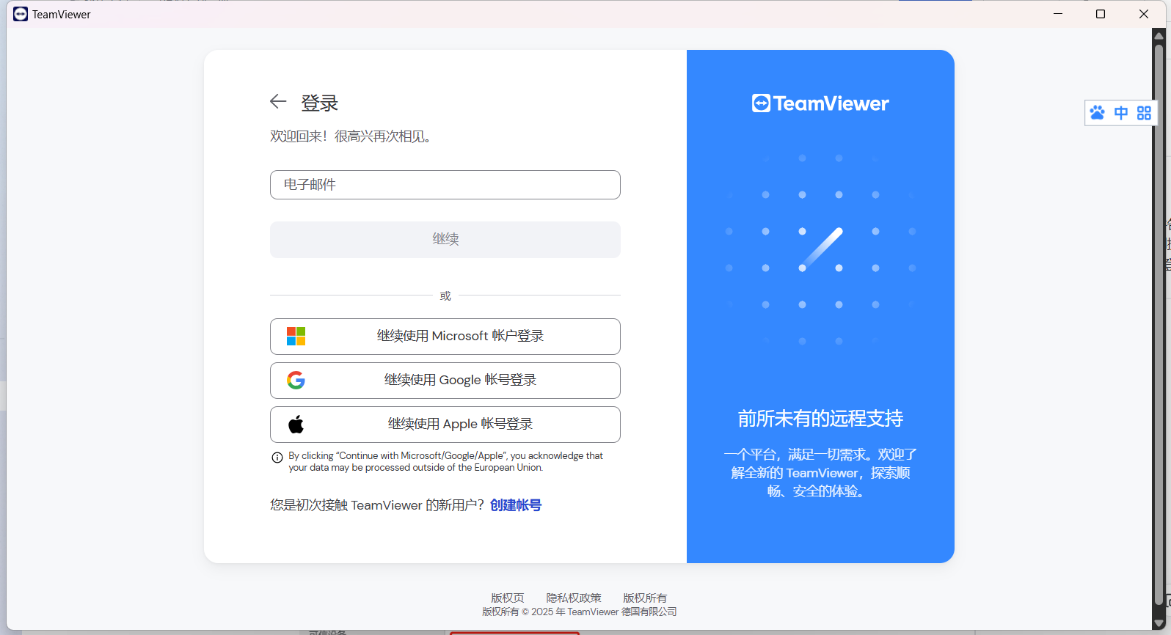Click the vertical scrollbar thumb
The height and width of the screenshot is (635, 1171).
pos(1159,325)
